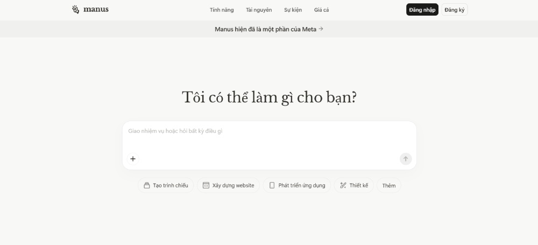
Task: Click the Tôi có thể làm gì heading
Action: [x=269, y=97]
